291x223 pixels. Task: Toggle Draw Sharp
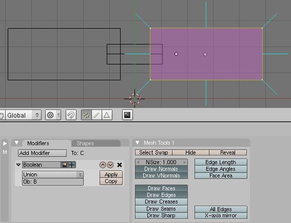161,215
